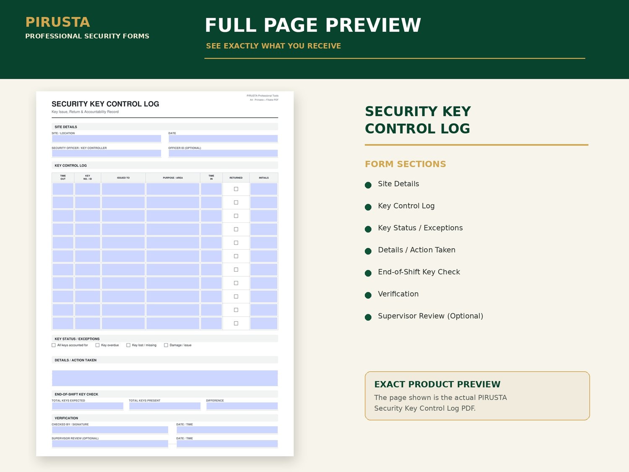Click the 'FORM SECTIONS' heading
The image size is (629, 472).
point(405,164)
